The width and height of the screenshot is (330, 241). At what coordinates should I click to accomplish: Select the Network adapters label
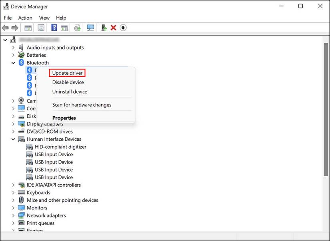click(46, 215)
